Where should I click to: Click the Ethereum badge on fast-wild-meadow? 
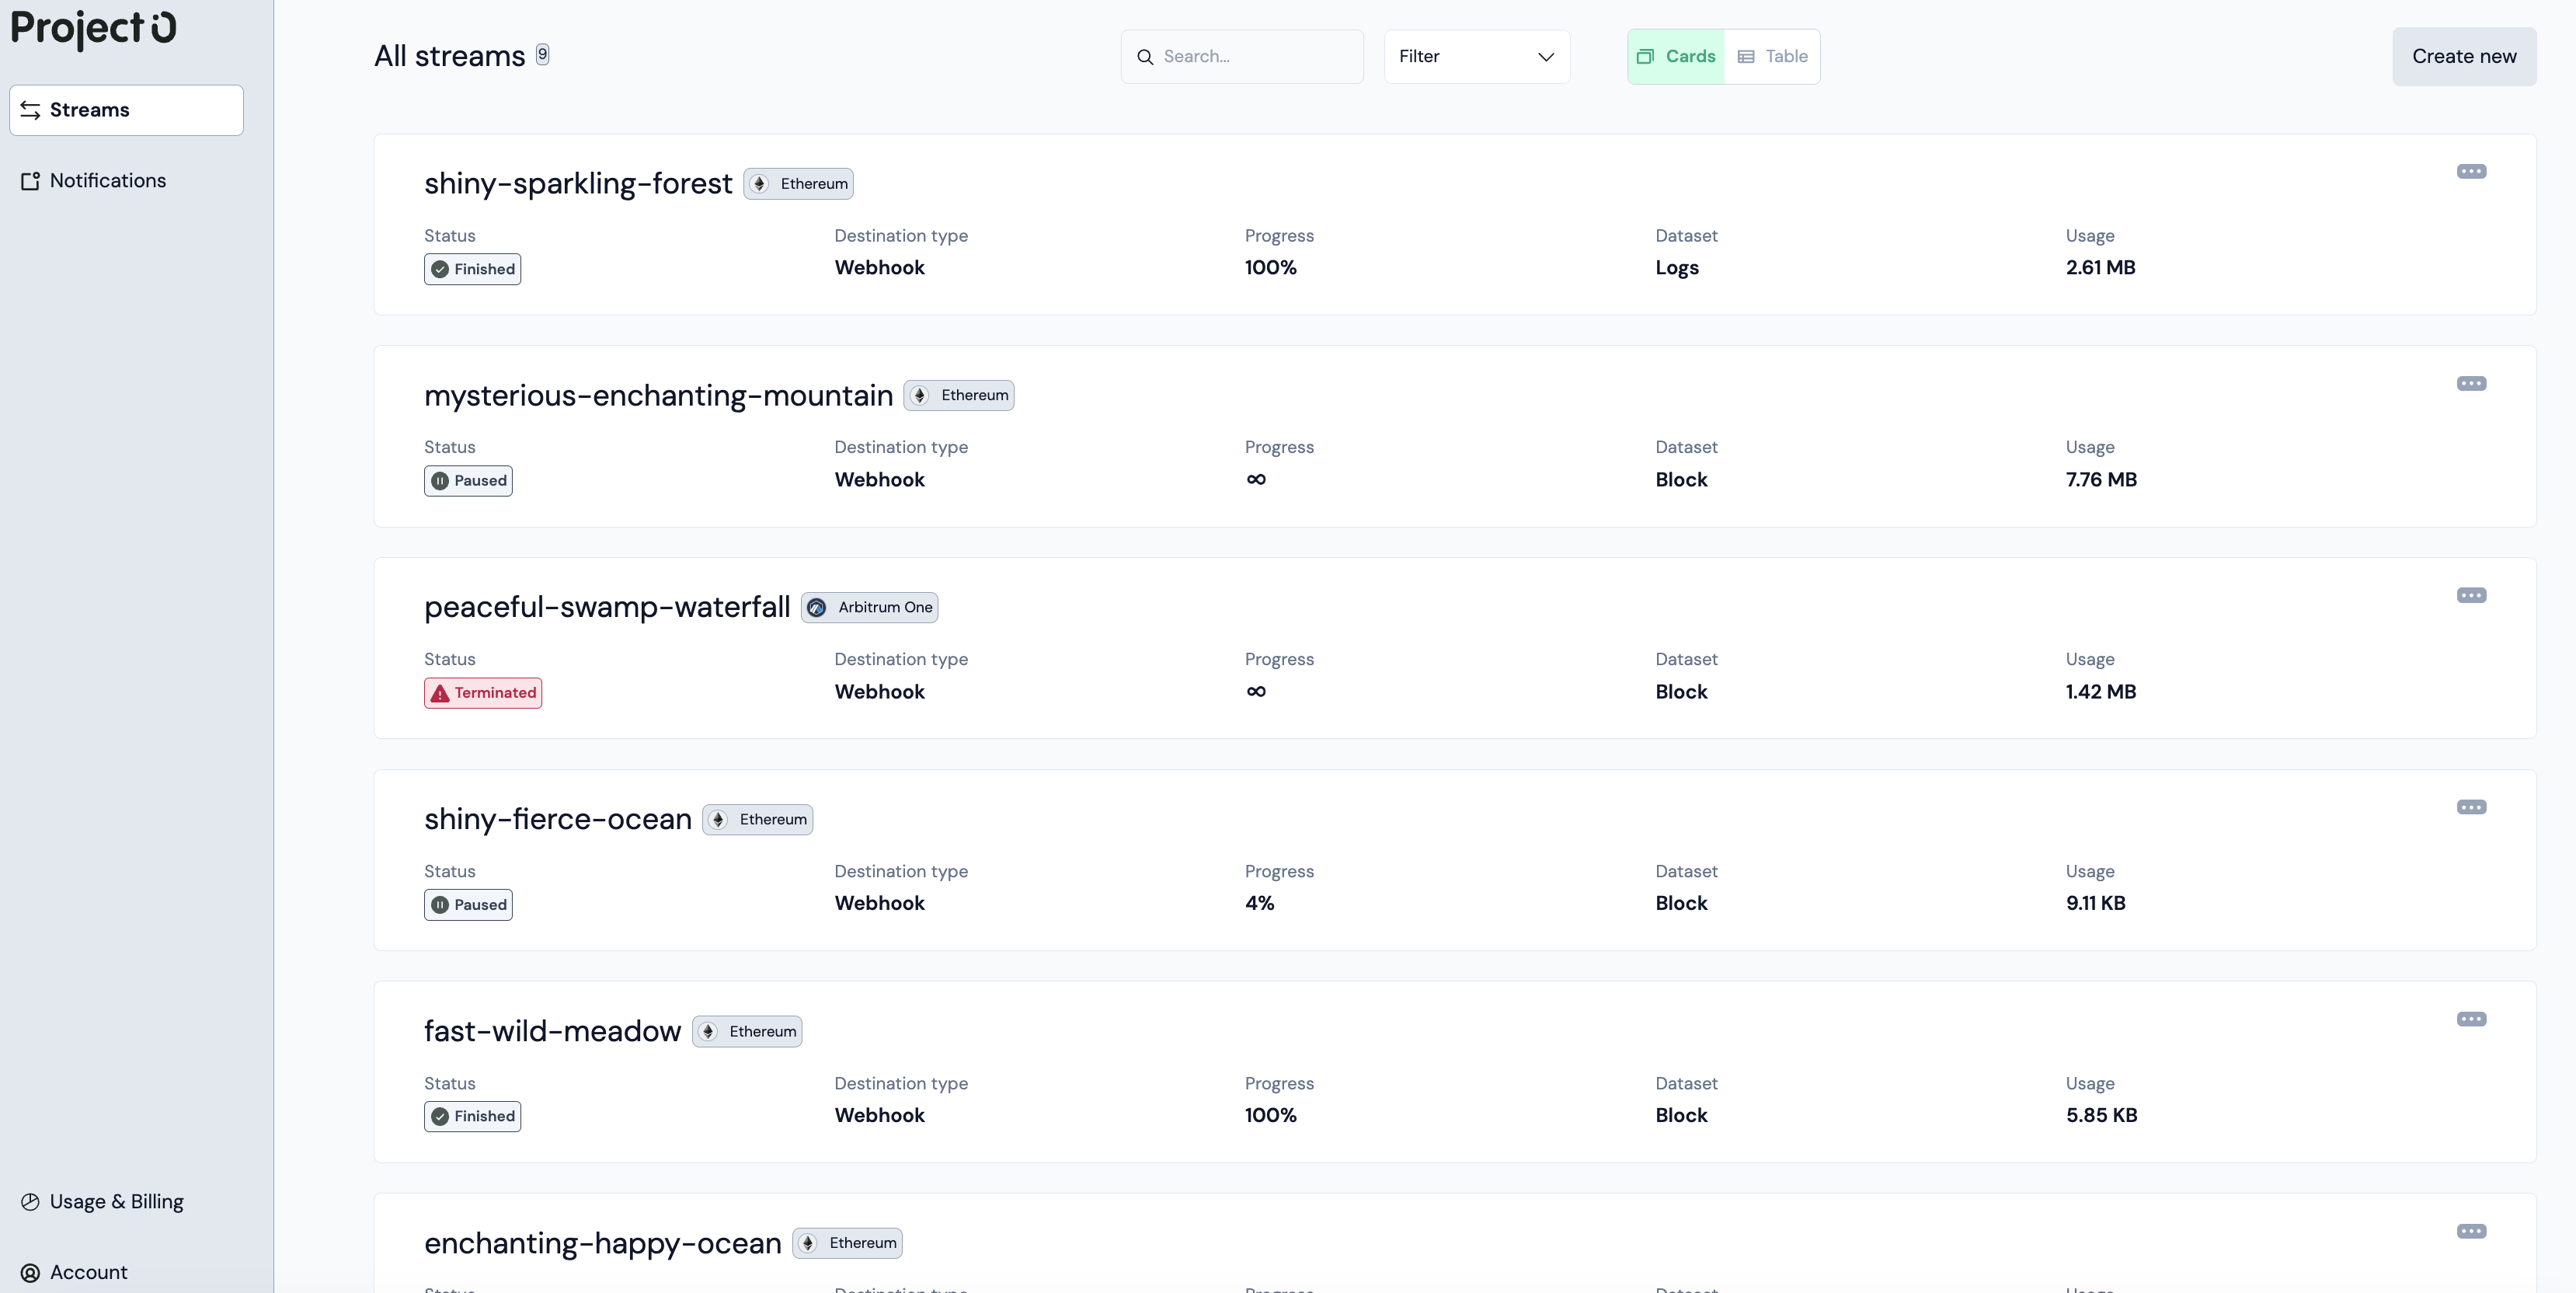pos(747,1031)
